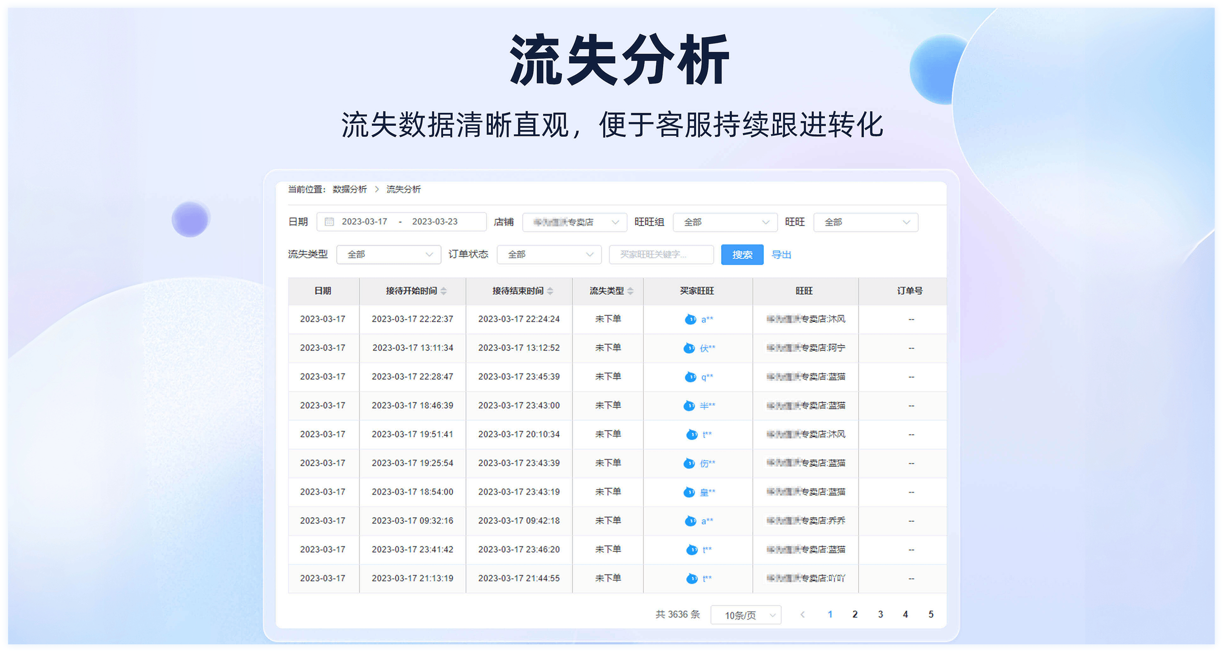
Task: Click buyer keyword search input
Action: click(x=661, y=254)
